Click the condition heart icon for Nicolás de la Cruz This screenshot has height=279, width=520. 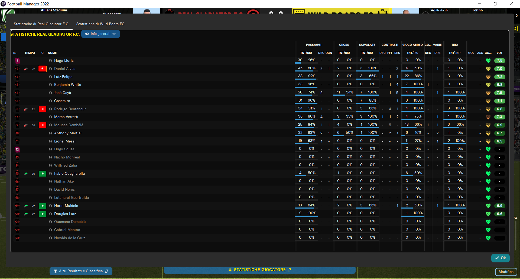coord(488,238)
